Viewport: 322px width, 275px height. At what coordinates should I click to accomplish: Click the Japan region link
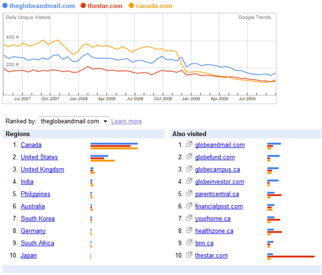29,256
